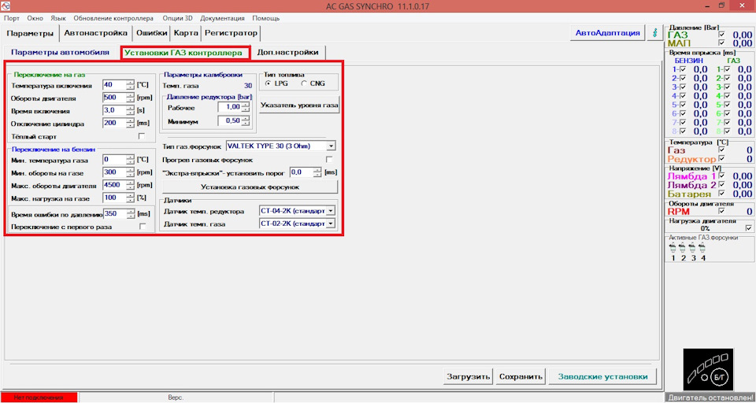
Task: Click active gas injector icon number 2
Action: coord(683,248)
